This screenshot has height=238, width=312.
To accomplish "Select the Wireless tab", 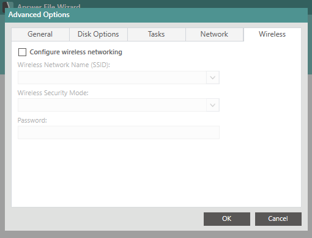I will (272, 34).
